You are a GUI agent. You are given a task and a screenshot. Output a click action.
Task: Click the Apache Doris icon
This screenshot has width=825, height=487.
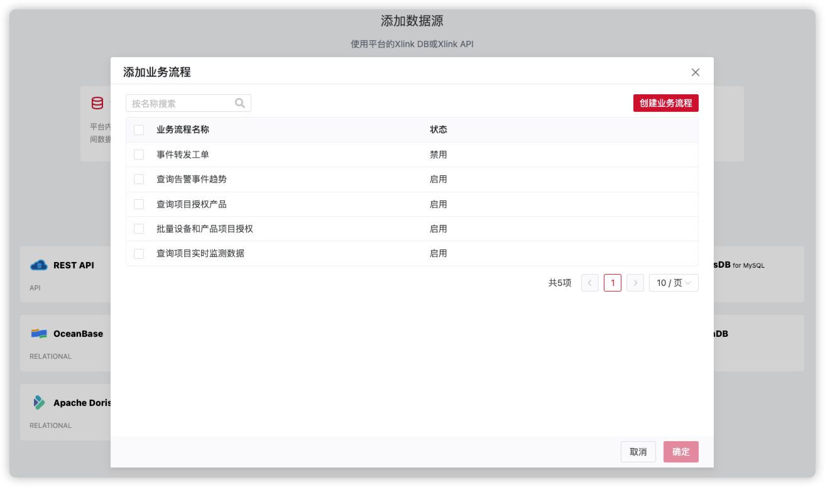pos(39,402)
